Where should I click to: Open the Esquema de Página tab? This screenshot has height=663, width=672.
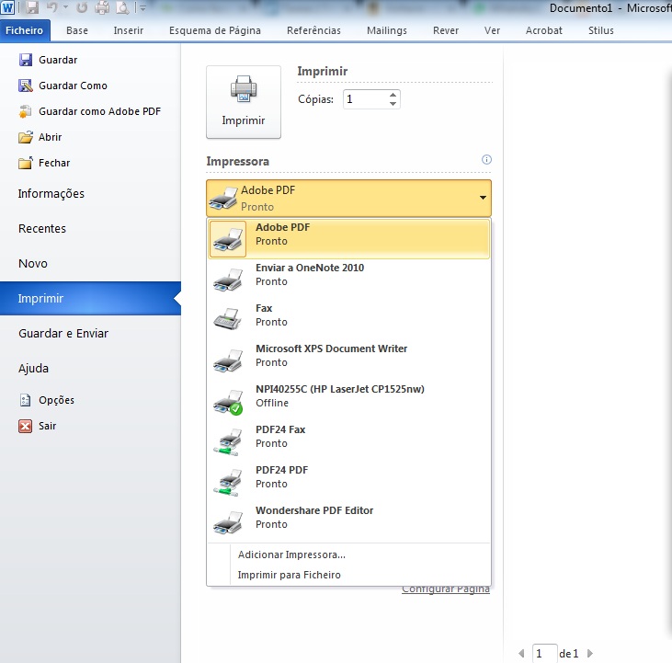click(x=215, y=30)
